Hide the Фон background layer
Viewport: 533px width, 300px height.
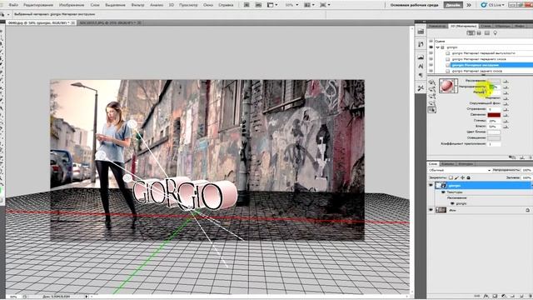tap(431, 210)
